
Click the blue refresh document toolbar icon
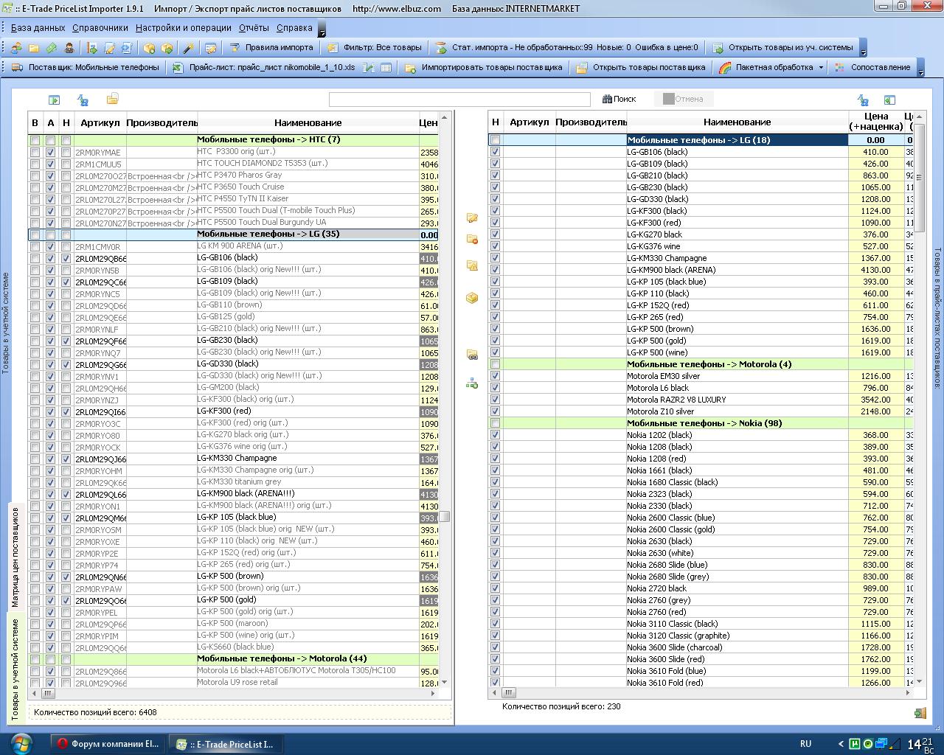click(x=127, y=48)
